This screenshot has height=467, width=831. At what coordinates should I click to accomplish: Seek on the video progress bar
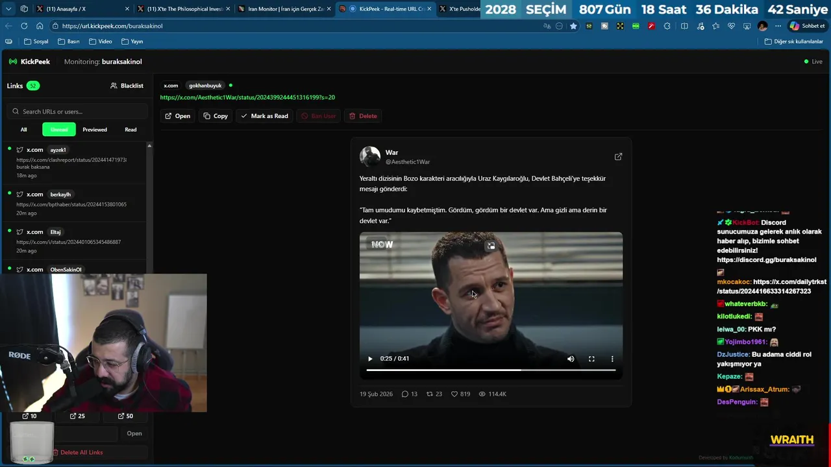tap(491, 370)
